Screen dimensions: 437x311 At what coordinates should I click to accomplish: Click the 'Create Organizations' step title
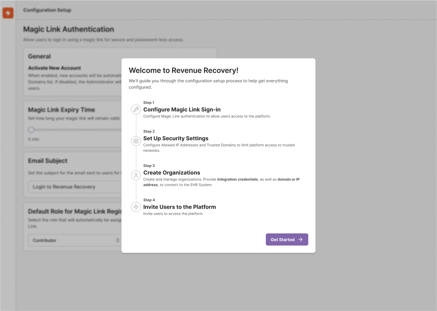pyautogui.click(x=172, y=173)
